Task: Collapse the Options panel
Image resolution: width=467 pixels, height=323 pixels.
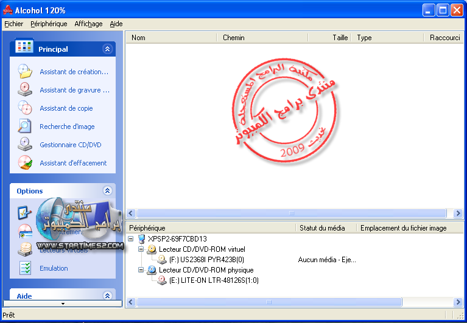Action: (x=108, y=190)
